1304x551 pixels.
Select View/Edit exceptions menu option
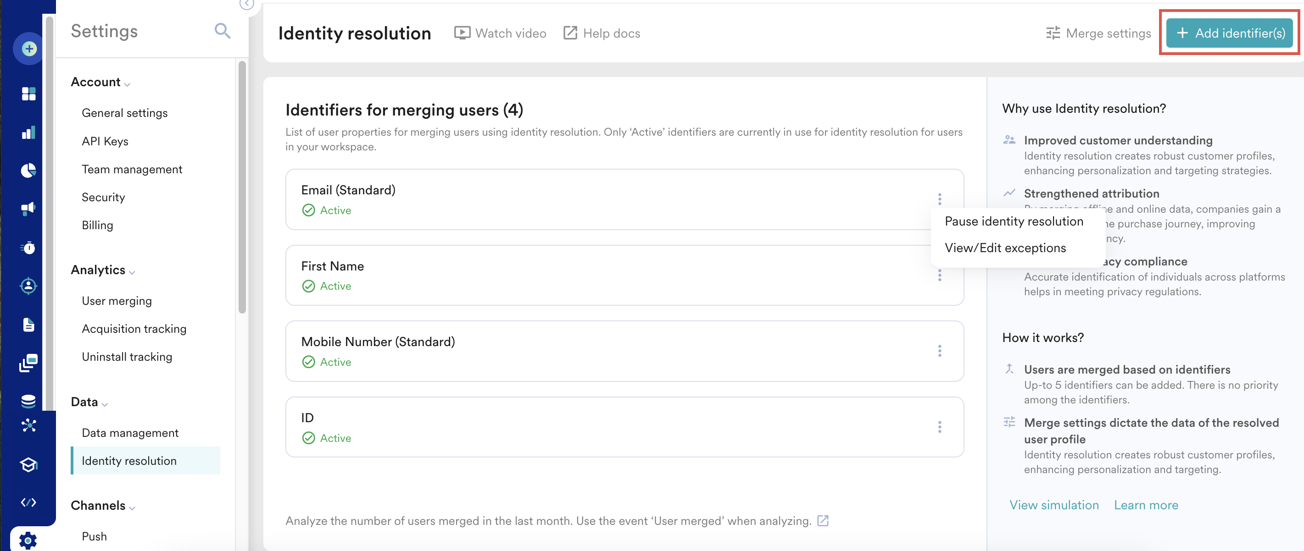[1005, 248]
